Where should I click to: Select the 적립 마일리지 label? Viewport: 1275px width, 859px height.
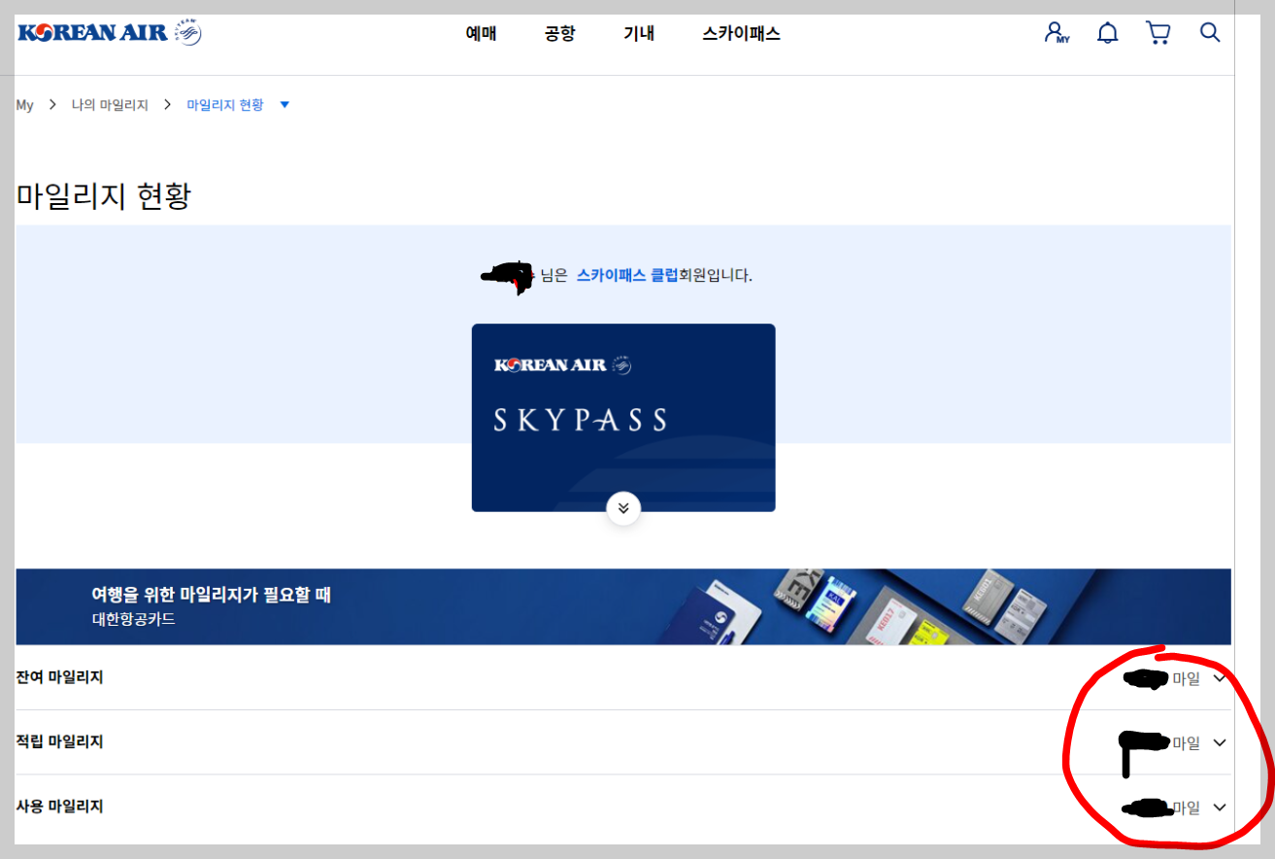(59, 741)
